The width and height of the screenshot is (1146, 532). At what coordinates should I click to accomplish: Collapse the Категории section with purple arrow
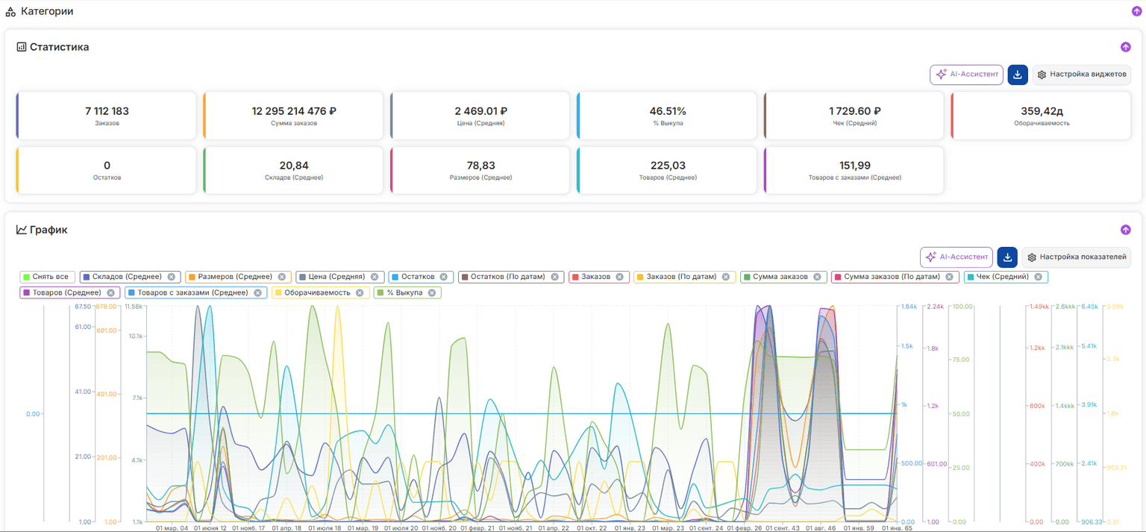point(1136,11)
